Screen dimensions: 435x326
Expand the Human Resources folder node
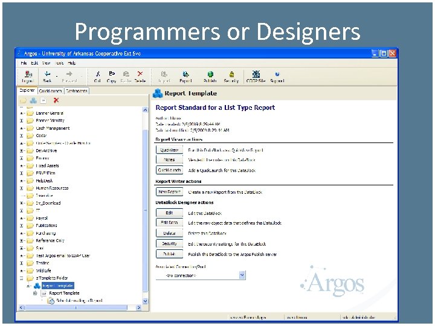pos(22,188)
